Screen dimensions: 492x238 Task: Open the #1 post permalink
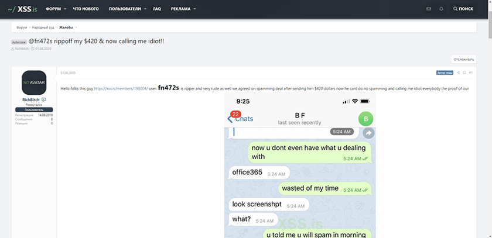pos(471,73)
